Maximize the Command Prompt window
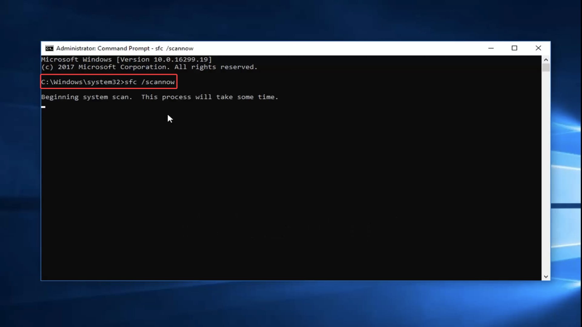The height and width of the screenshot is (327, 582). [x=514, y=48]
